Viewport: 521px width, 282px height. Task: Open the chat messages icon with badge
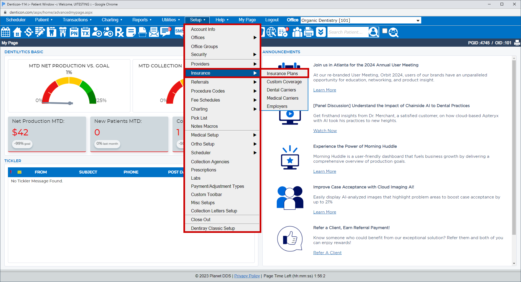[x=165, y=32]
